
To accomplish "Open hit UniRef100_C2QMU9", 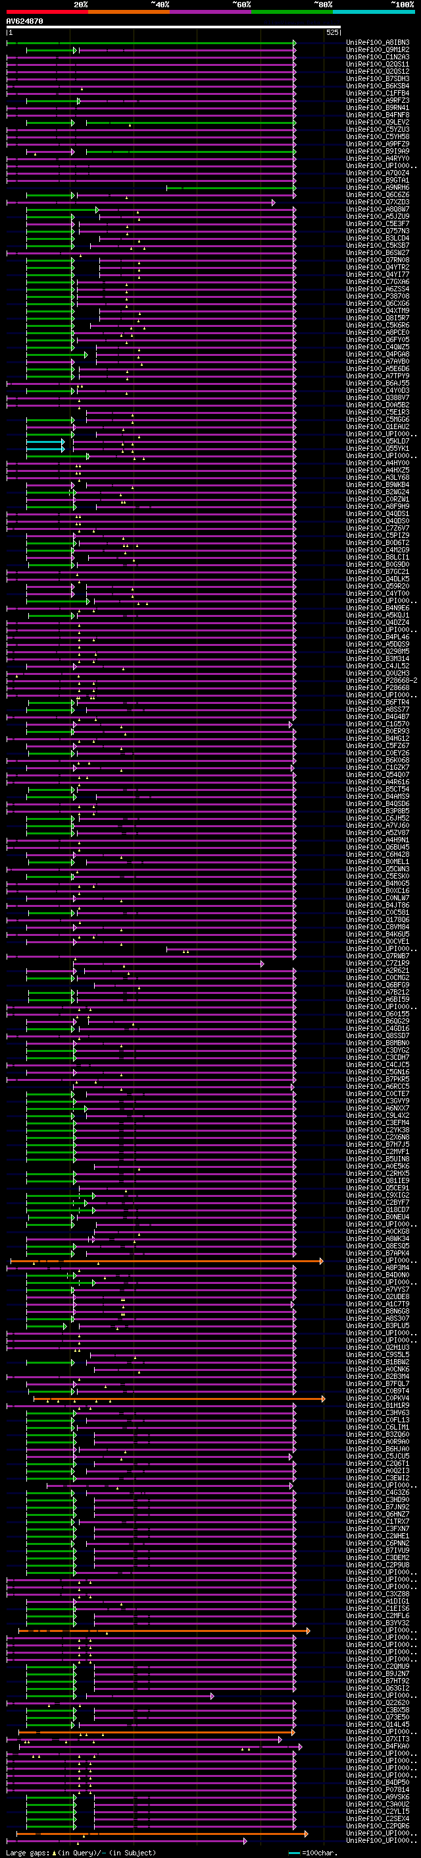I will pyautogui.click(x=378, y=1666).
